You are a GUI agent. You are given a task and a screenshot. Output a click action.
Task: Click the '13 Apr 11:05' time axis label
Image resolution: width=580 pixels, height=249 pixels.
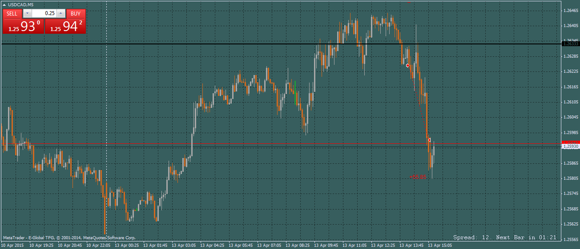354,245
